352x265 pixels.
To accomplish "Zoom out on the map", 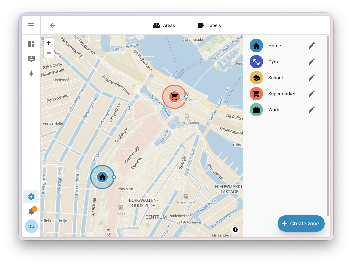I will tap(49, 53).
